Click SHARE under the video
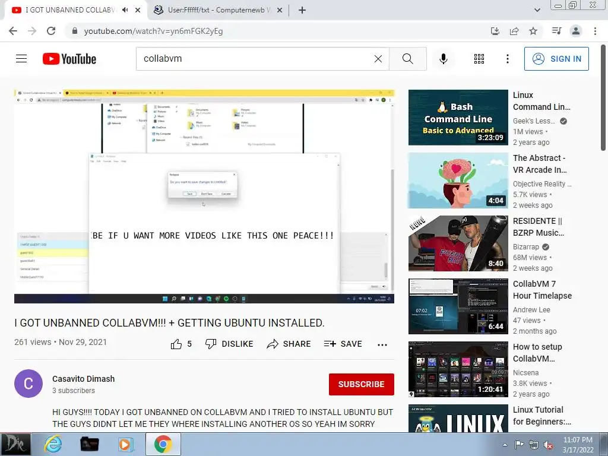Image resolution: width=608 pixels, height=456 pixels. tap(289, 344)
